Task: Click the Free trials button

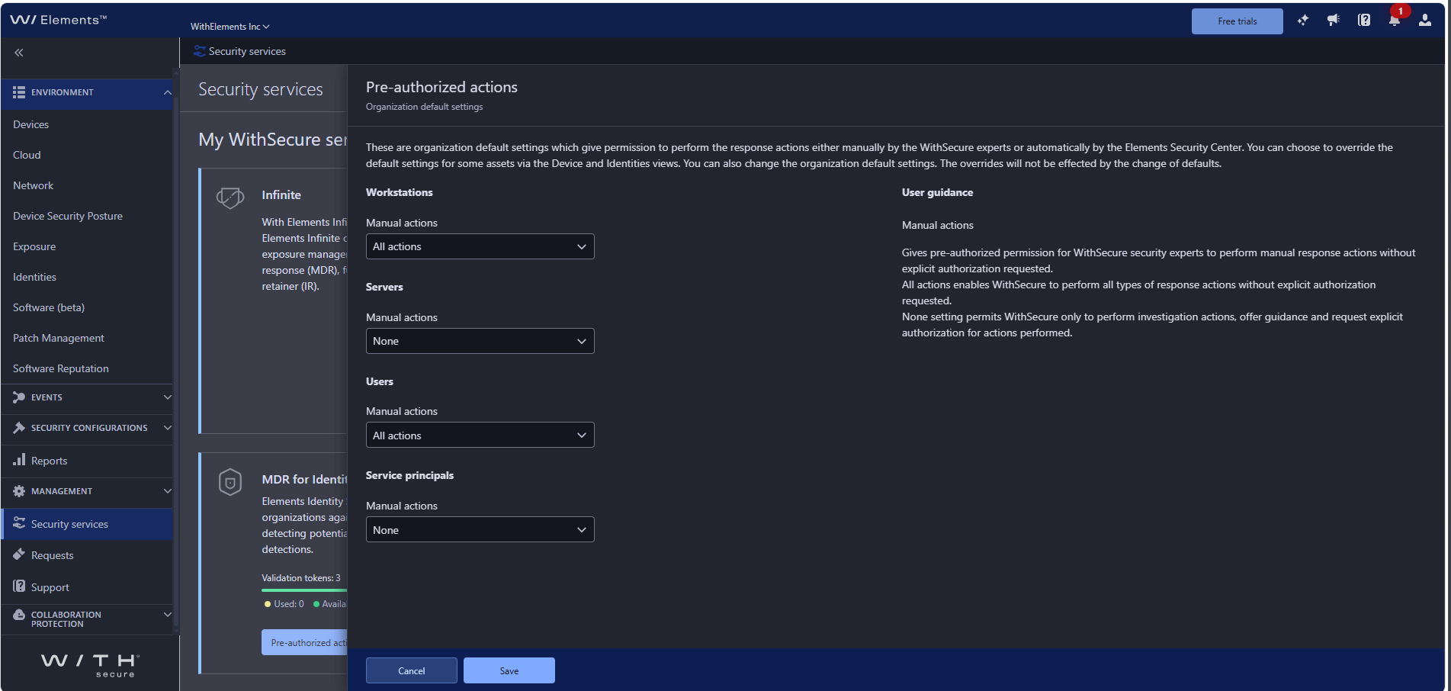Action: point(1237,21)
